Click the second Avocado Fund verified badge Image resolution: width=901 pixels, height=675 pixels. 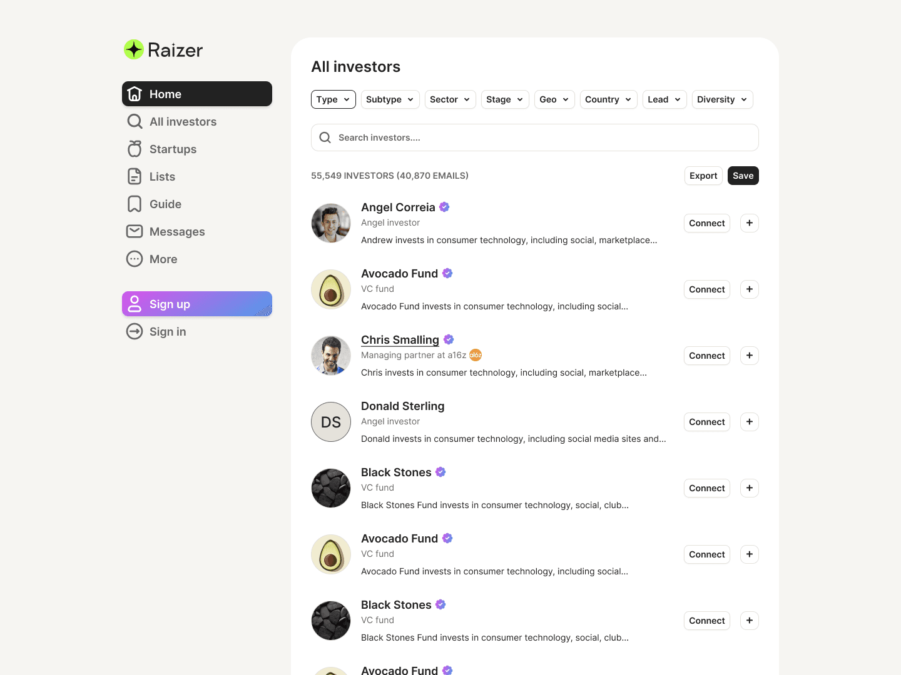(447, 538)
